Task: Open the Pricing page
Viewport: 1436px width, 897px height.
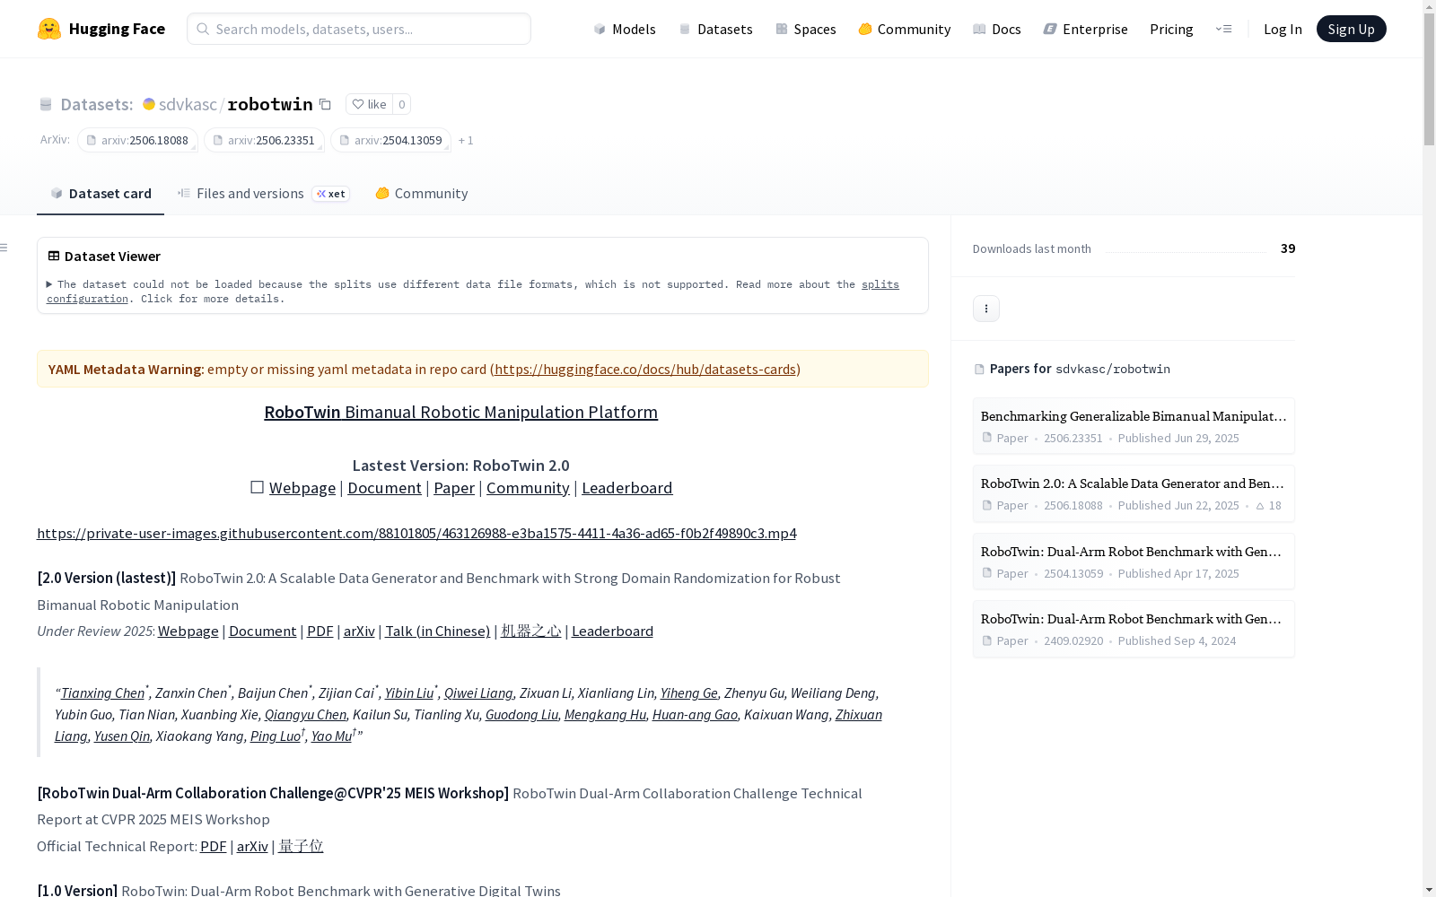Action: (x=1171, y=29)
